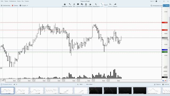Screen dimensions: 170x96
Task: Click the blue question mark icon under chart
Action: point(167,81)
